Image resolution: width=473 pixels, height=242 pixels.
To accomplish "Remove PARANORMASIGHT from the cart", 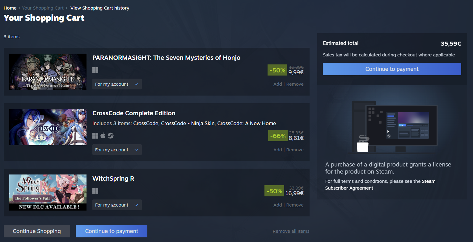I will coord(295,84).
